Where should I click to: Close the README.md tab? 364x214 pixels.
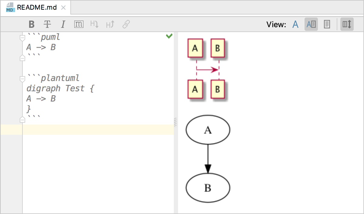pyautogui.click(x=63, y=8)
